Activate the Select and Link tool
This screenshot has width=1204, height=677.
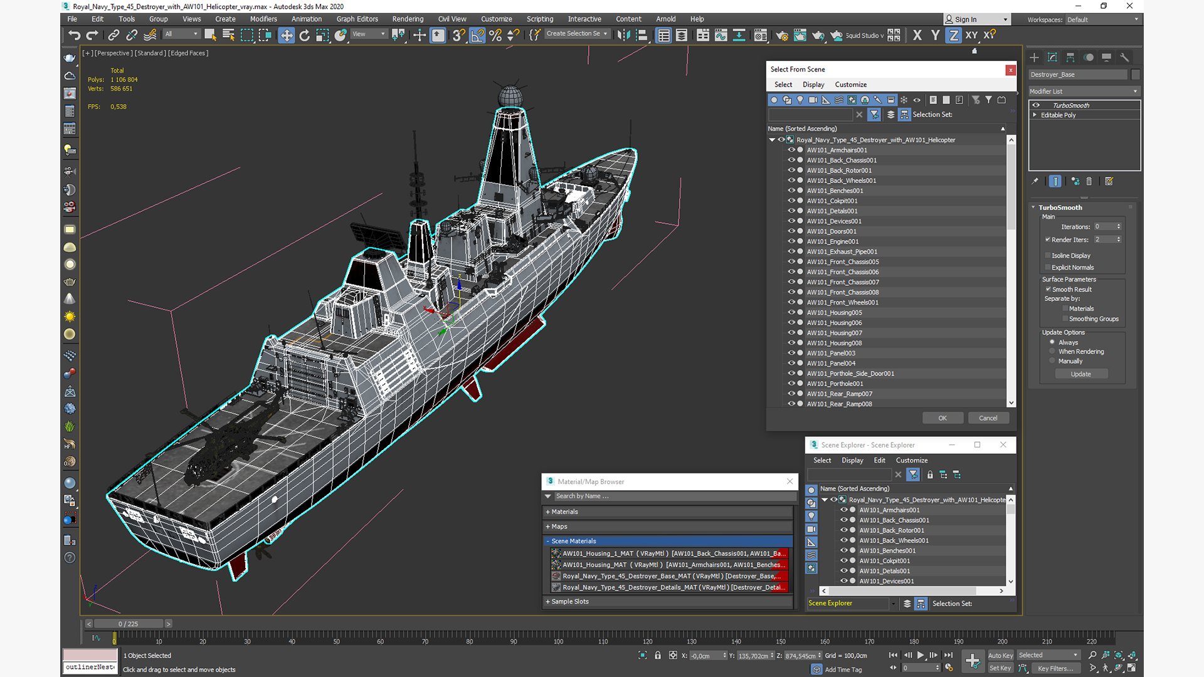coord(114,35)
